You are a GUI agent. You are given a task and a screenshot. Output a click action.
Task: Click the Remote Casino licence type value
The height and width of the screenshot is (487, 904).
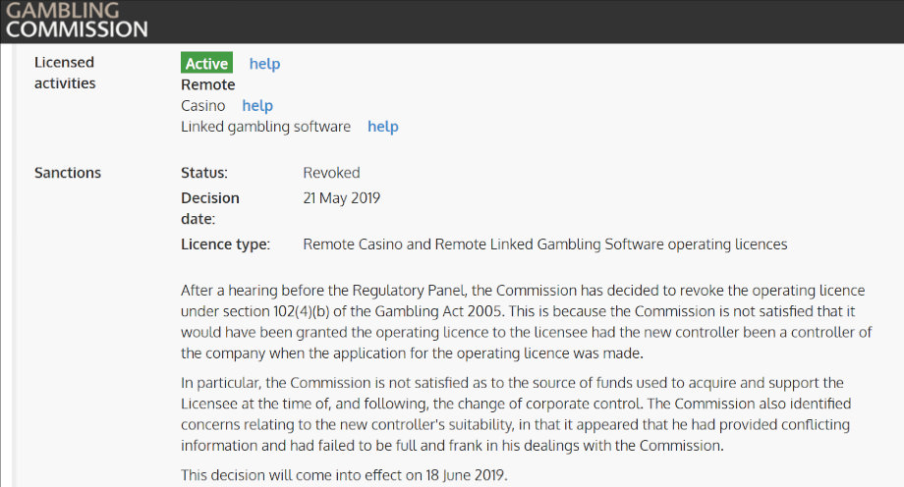[544, 244]
